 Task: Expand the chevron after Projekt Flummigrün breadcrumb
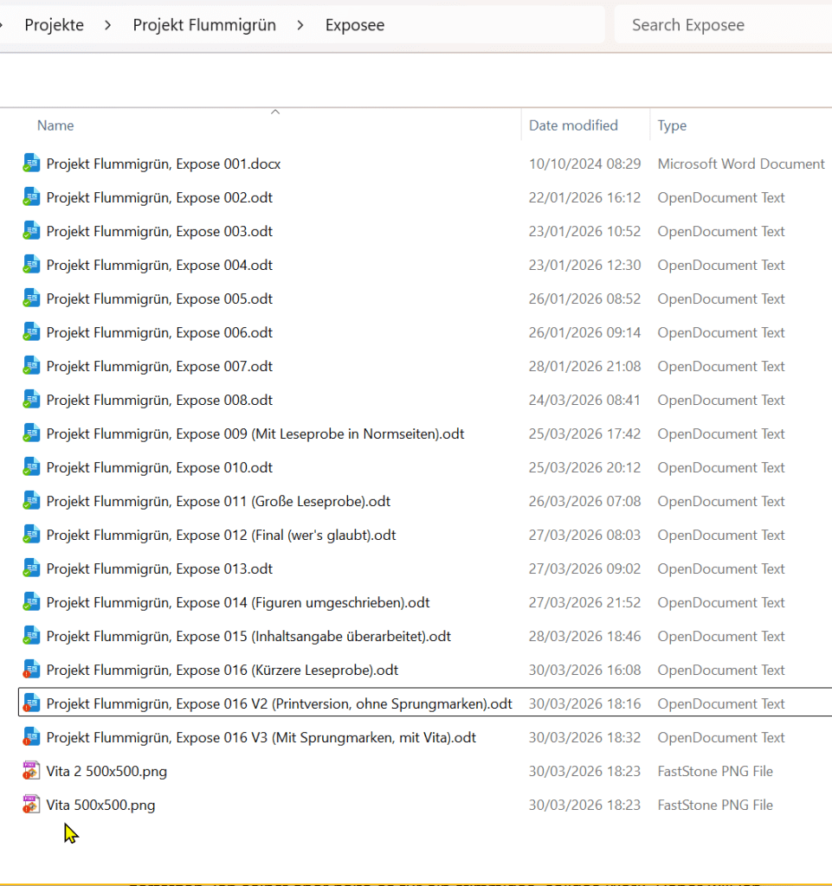[x=300, y=25]
